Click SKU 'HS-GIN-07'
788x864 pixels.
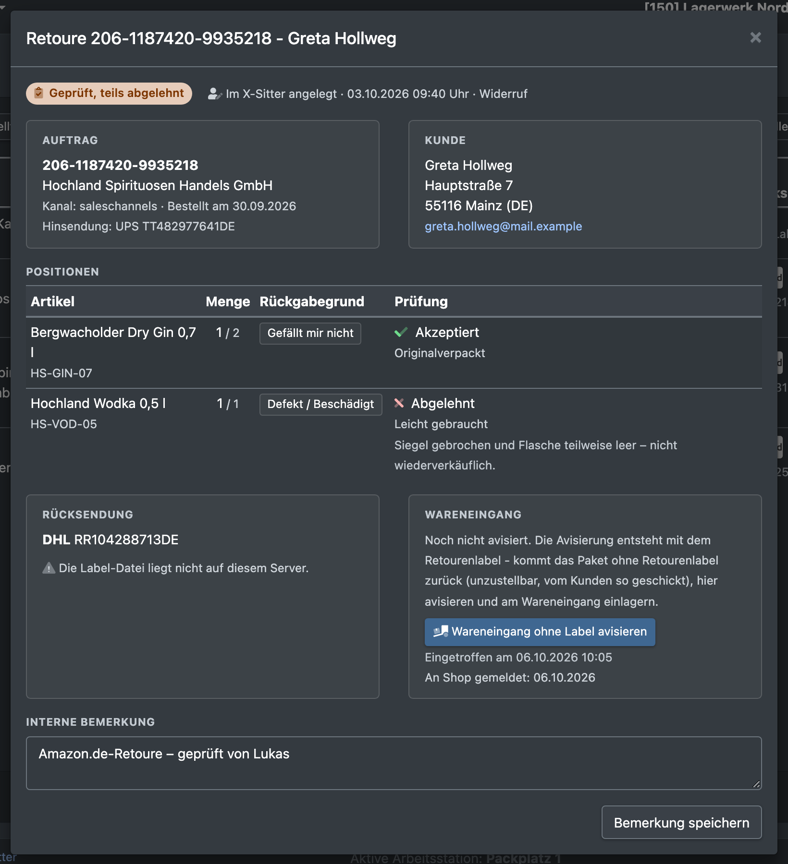[x=62, y=373]
